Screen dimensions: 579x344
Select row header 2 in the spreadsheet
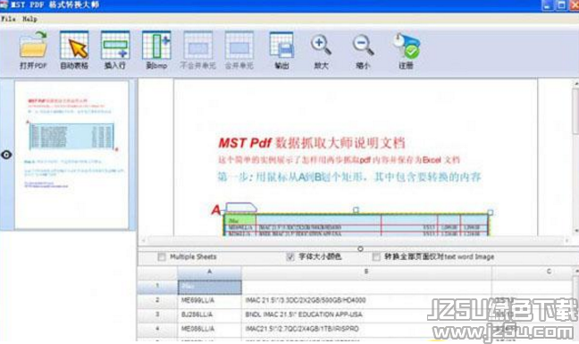click(x=157, y=301)
